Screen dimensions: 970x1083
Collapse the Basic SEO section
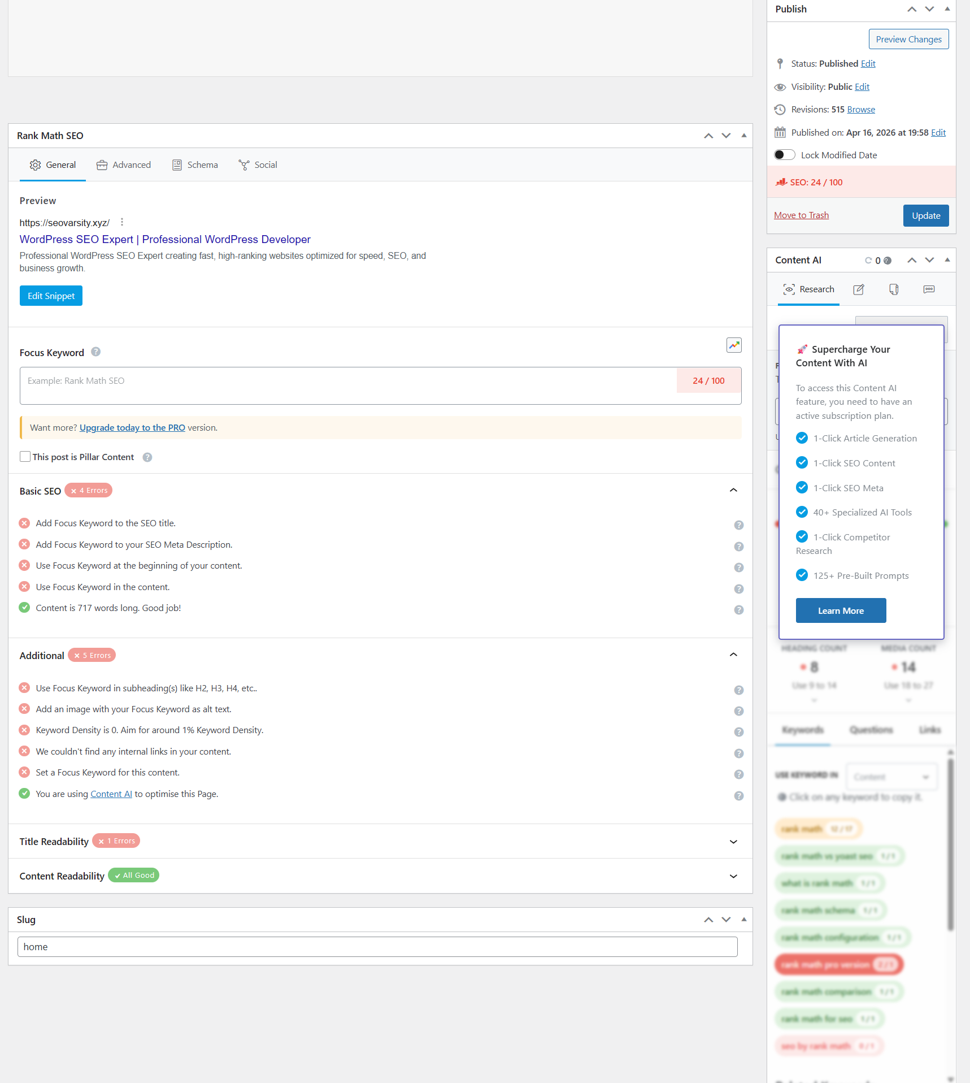(x=733, y=490)
